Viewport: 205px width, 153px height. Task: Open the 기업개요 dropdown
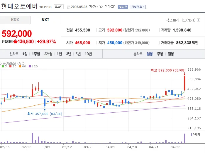tap(138, 7)
